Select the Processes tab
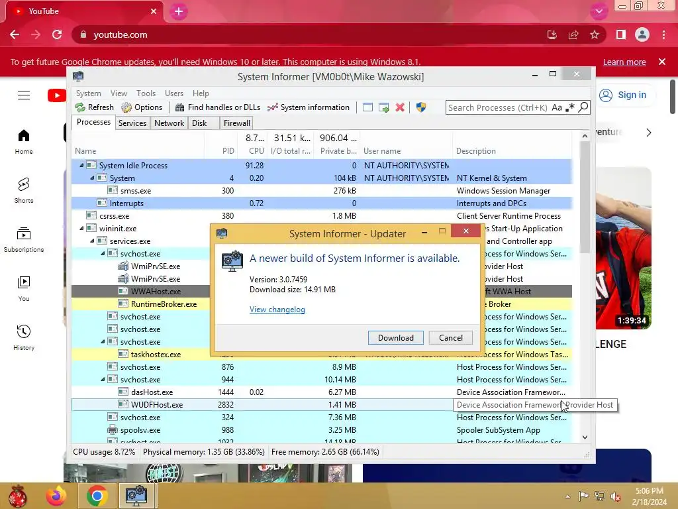Screen dimensions: 678x509 (x=93, y=122)
